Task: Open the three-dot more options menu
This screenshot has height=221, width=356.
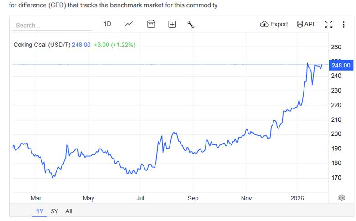Action: point(344,25)
